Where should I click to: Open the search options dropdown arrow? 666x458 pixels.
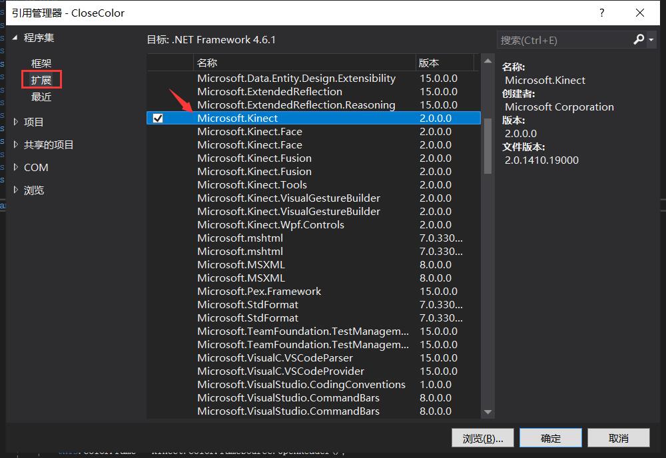pos(651,40)
